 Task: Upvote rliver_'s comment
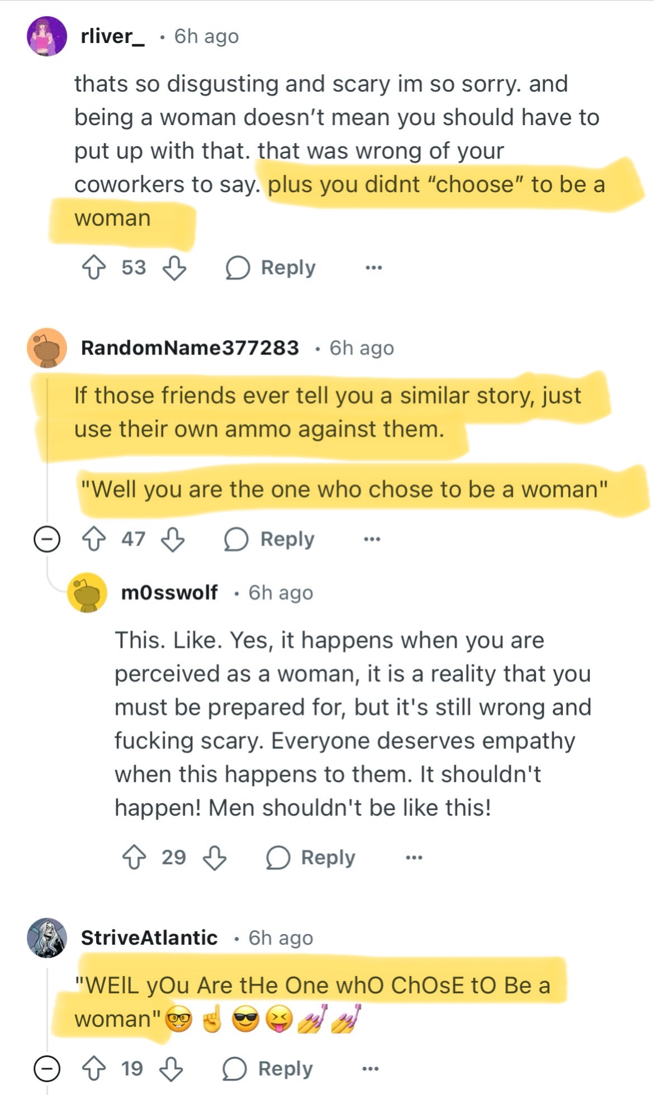click(94, 268)
